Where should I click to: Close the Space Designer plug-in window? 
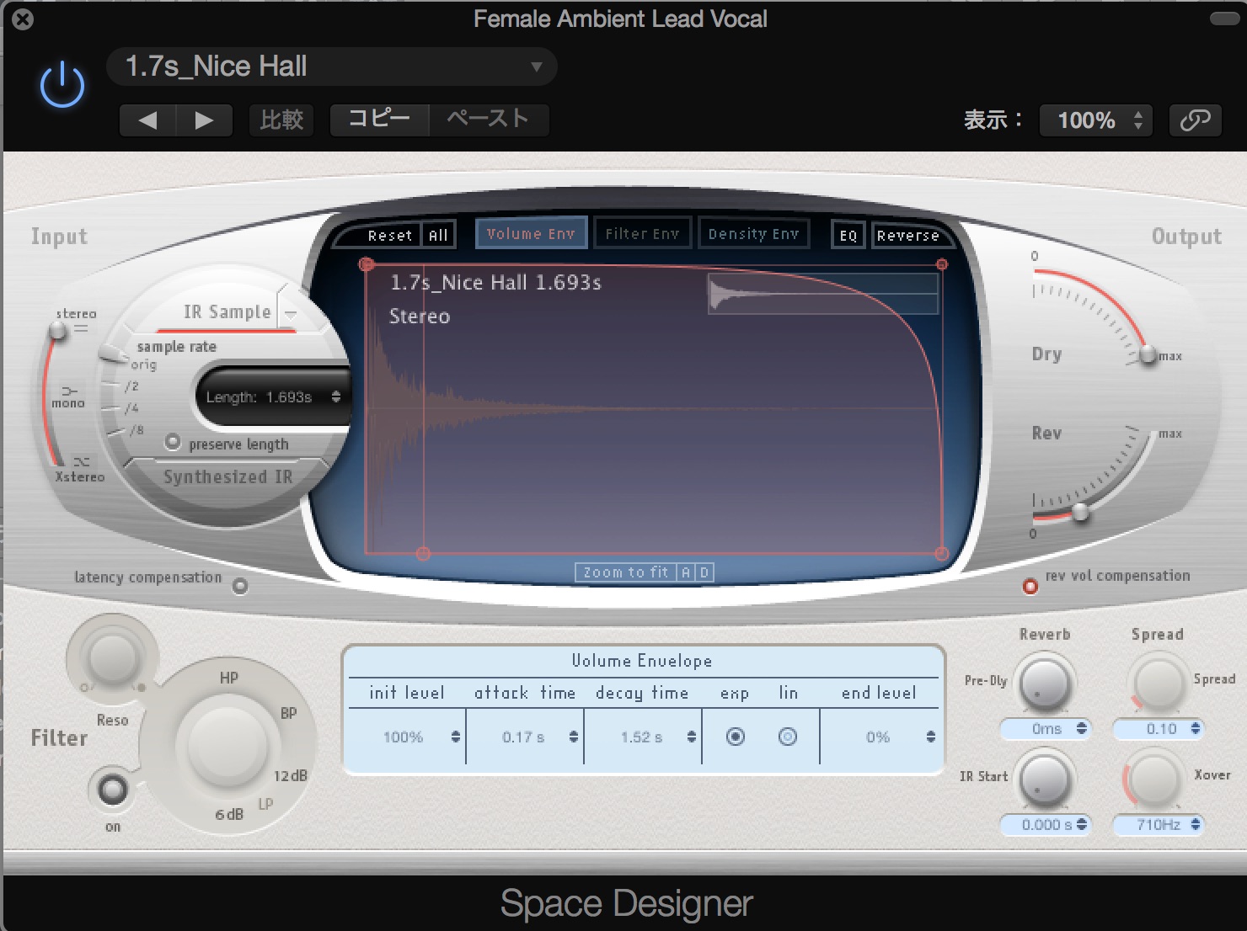23,19
